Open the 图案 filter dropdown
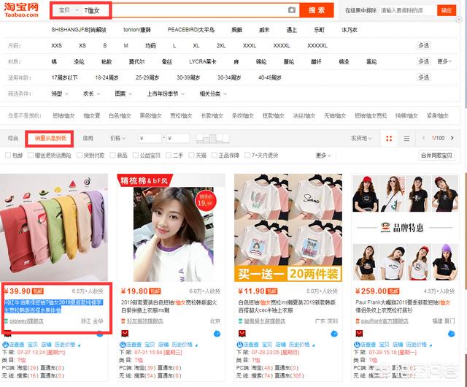This screenshot has height=387, width=467. (123, 93)
